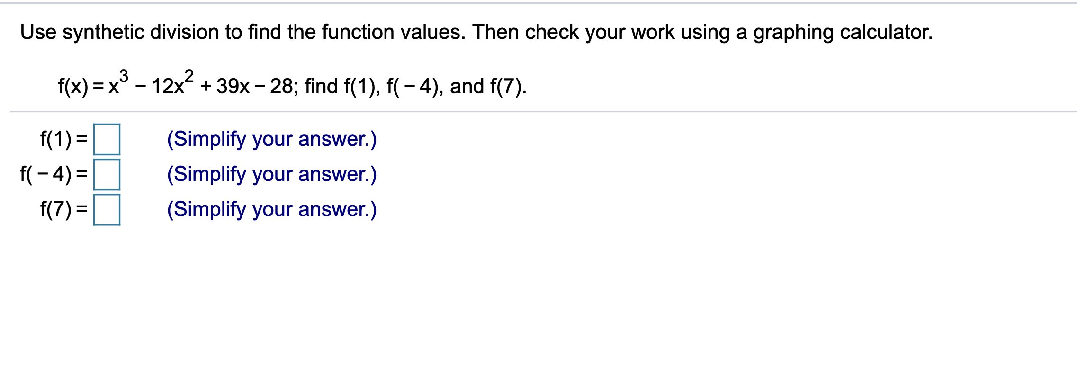The width and height of the screenshot is (1077, 376).
Task: Click 'find f(1)' in the problem statement
Action: coord(342,87)
